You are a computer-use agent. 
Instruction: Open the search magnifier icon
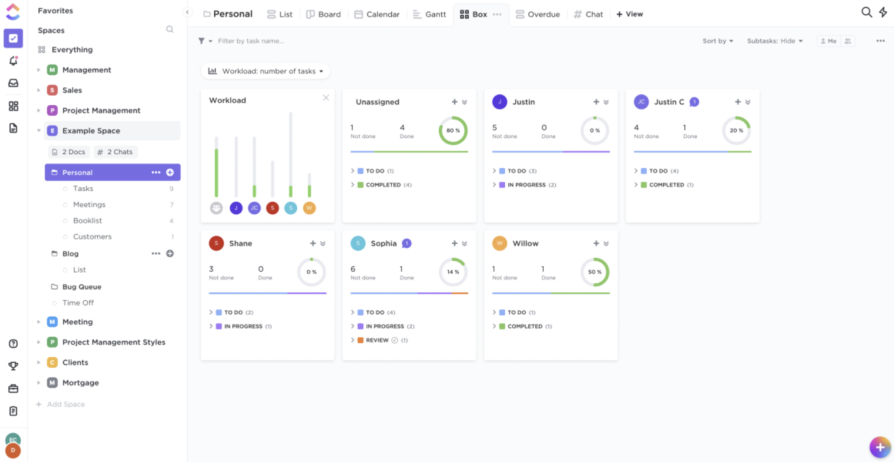[866, 12]
